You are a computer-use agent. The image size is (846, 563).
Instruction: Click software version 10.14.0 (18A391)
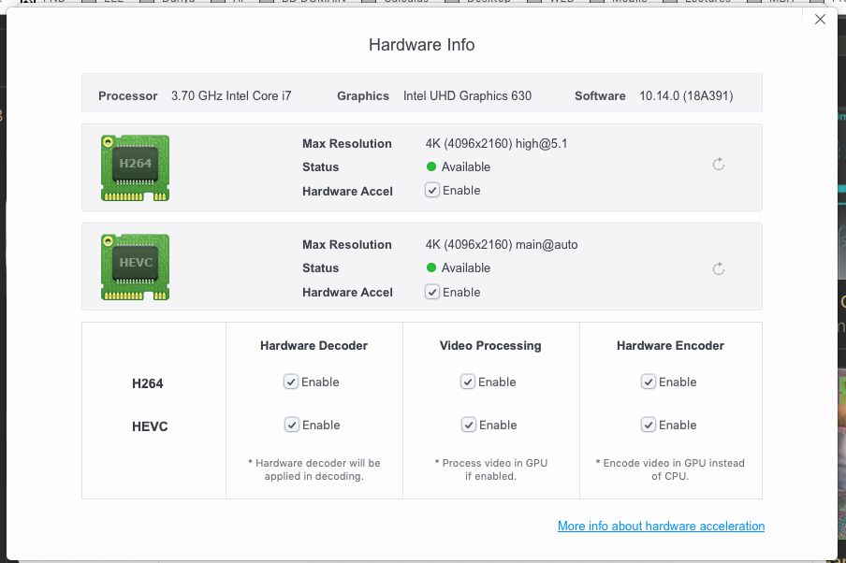tap(686, 96)
